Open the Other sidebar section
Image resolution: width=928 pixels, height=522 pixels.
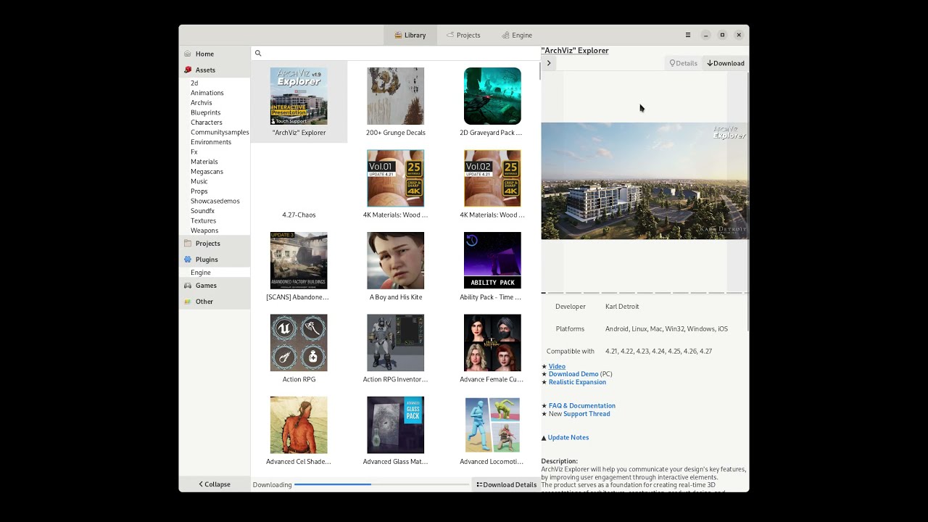tap(214, 302)
